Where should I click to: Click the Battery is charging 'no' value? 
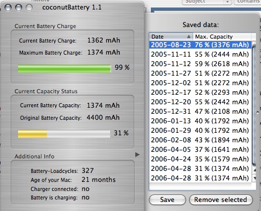85,197
